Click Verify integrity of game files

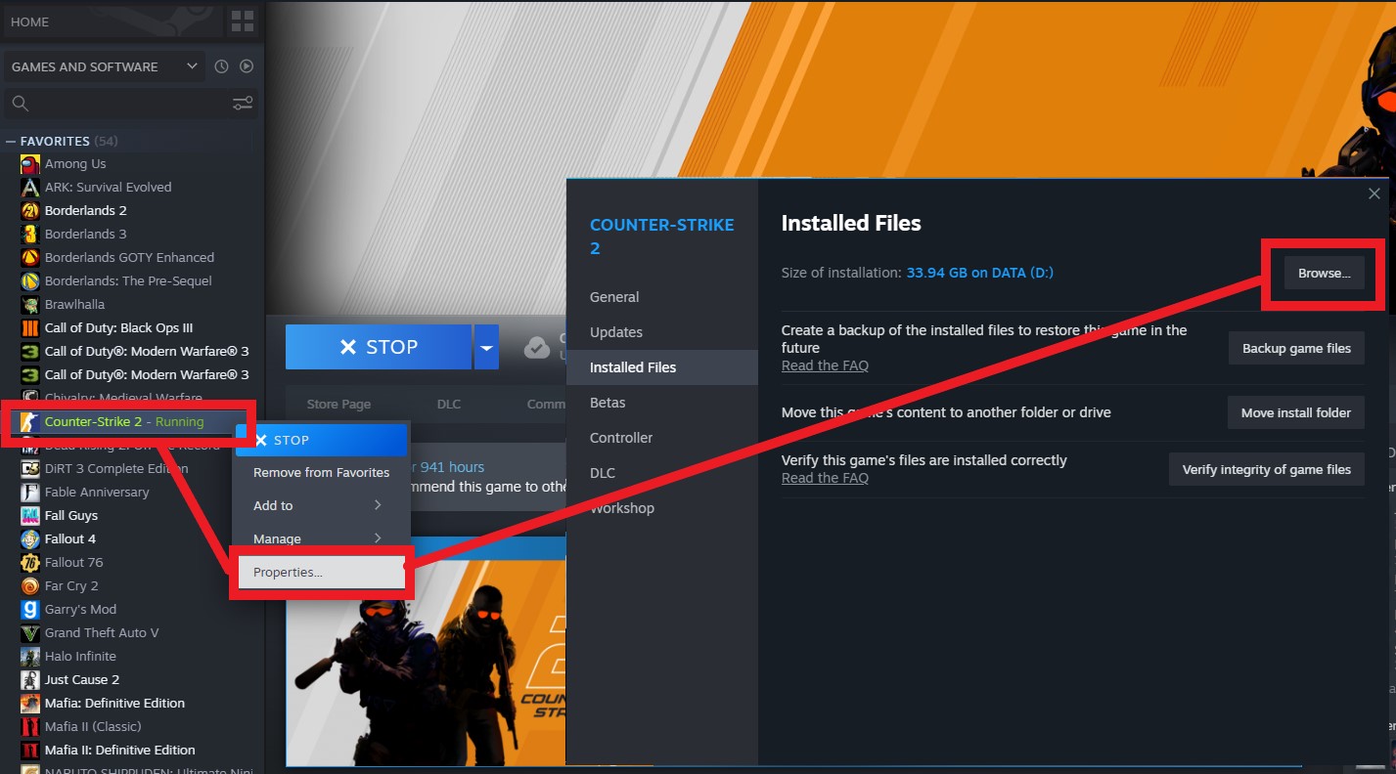tap(1267, 469)
